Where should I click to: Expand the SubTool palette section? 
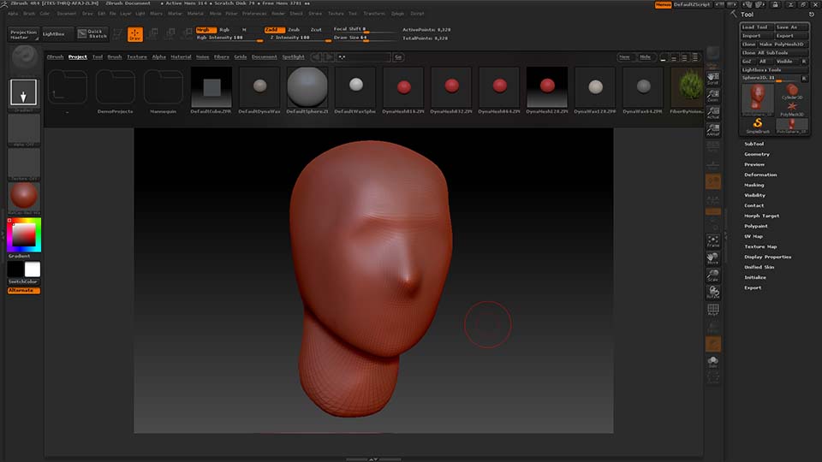click(x=754, y=144)
